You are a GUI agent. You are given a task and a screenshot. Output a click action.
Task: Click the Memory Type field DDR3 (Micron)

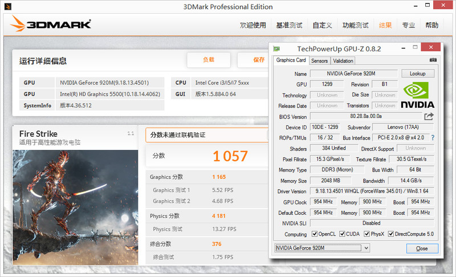pos(337,169)
